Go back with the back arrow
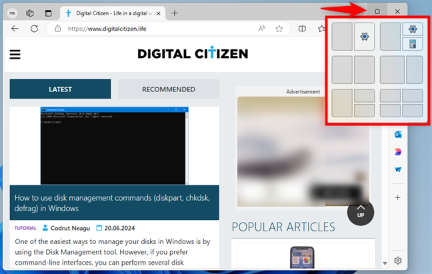The width and height of the screenshot is (432, 274). point(15,29)
